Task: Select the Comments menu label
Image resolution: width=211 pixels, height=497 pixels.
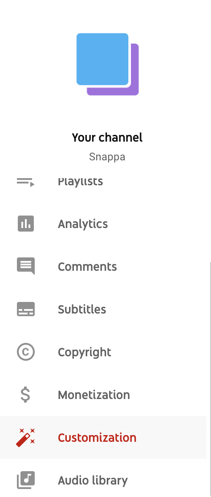Action: click(87, 267)
